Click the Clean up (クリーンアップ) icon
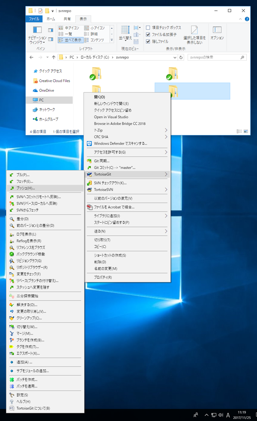This screenshot has height=421, width=257. [x=12, y=318]
